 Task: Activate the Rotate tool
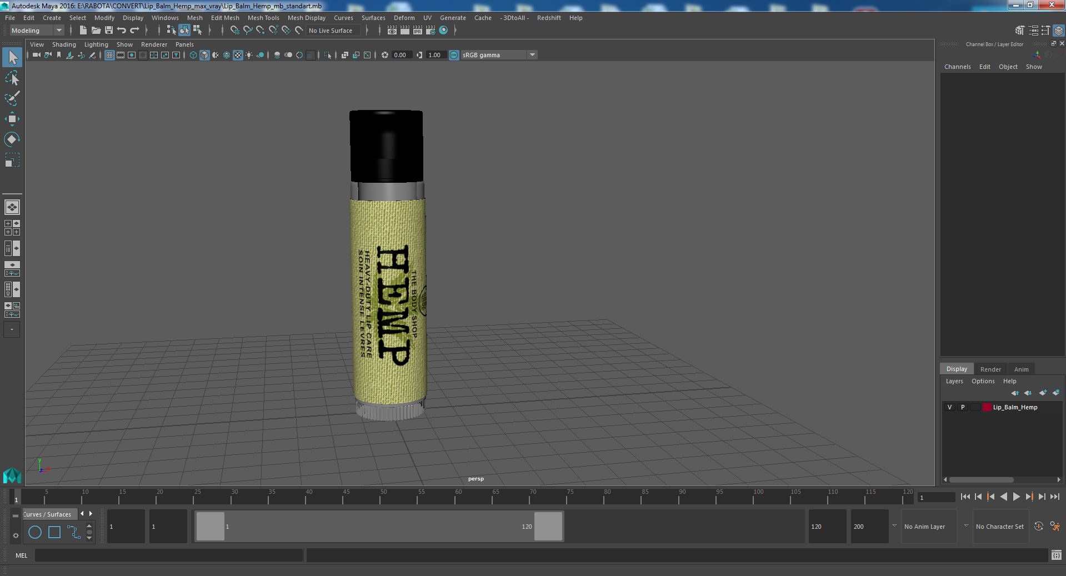[12, 139]
